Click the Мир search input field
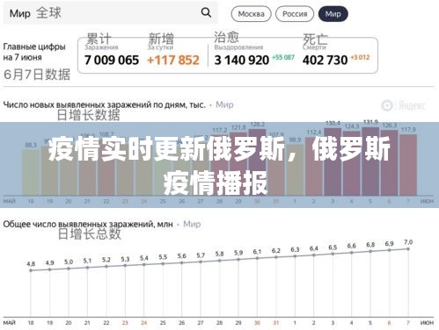This screenshot has height=330, width=439. (x=111, y=13)
